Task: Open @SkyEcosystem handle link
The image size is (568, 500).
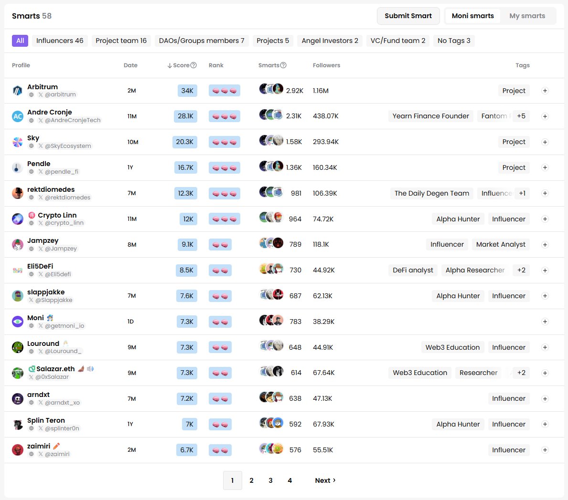Action: coord(68,146)
